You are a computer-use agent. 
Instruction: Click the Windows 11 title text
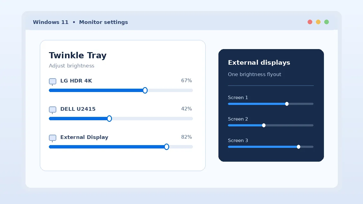pos(51,22)
